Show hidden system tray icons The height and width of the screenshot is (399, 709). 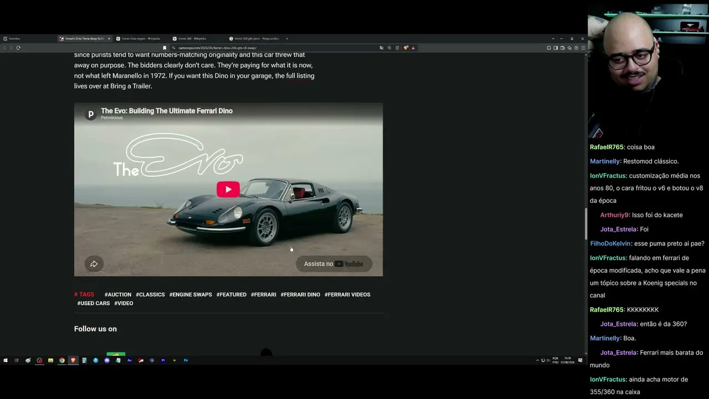pos(537,360)
